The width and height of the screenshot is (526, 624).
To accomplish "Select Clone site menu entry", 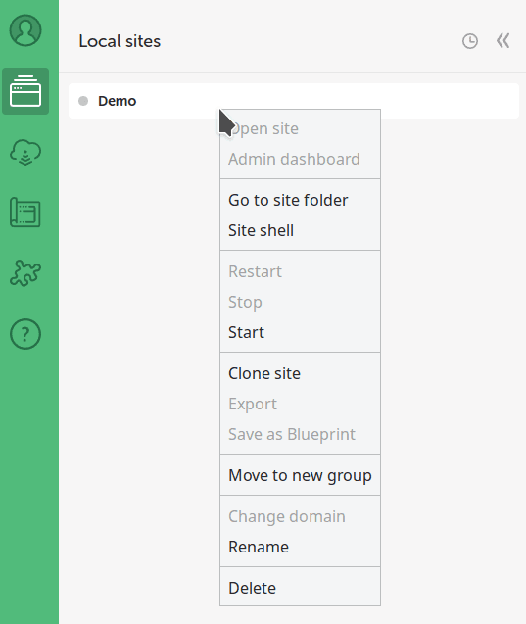I will [264, 373].
